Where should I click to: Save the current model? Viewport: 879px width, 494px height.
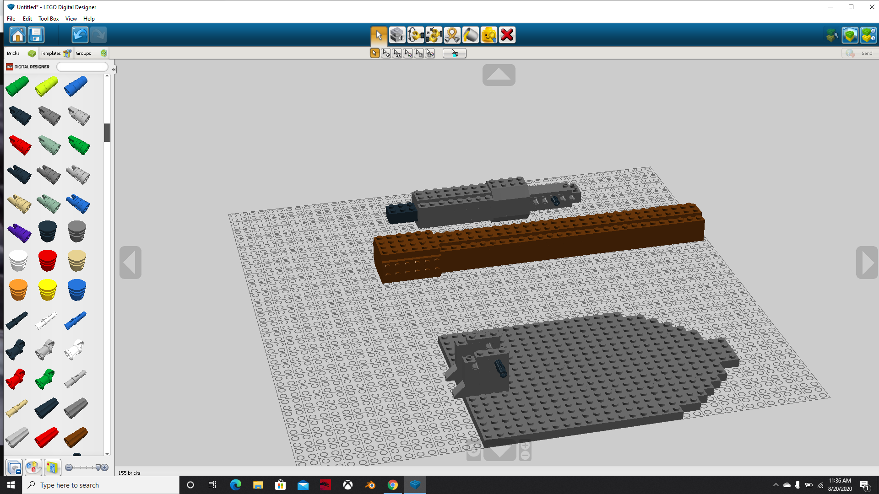point(36,35)
